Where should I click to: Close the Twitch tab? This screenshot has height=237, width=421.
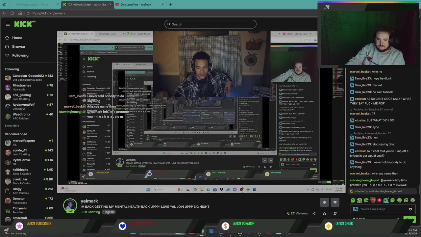coord(58,5)
